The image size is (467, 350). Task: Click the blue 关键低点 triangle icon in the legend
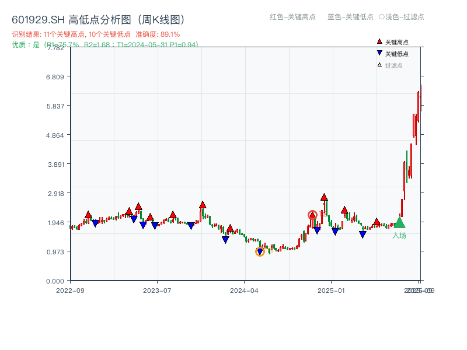coord(379,52)
